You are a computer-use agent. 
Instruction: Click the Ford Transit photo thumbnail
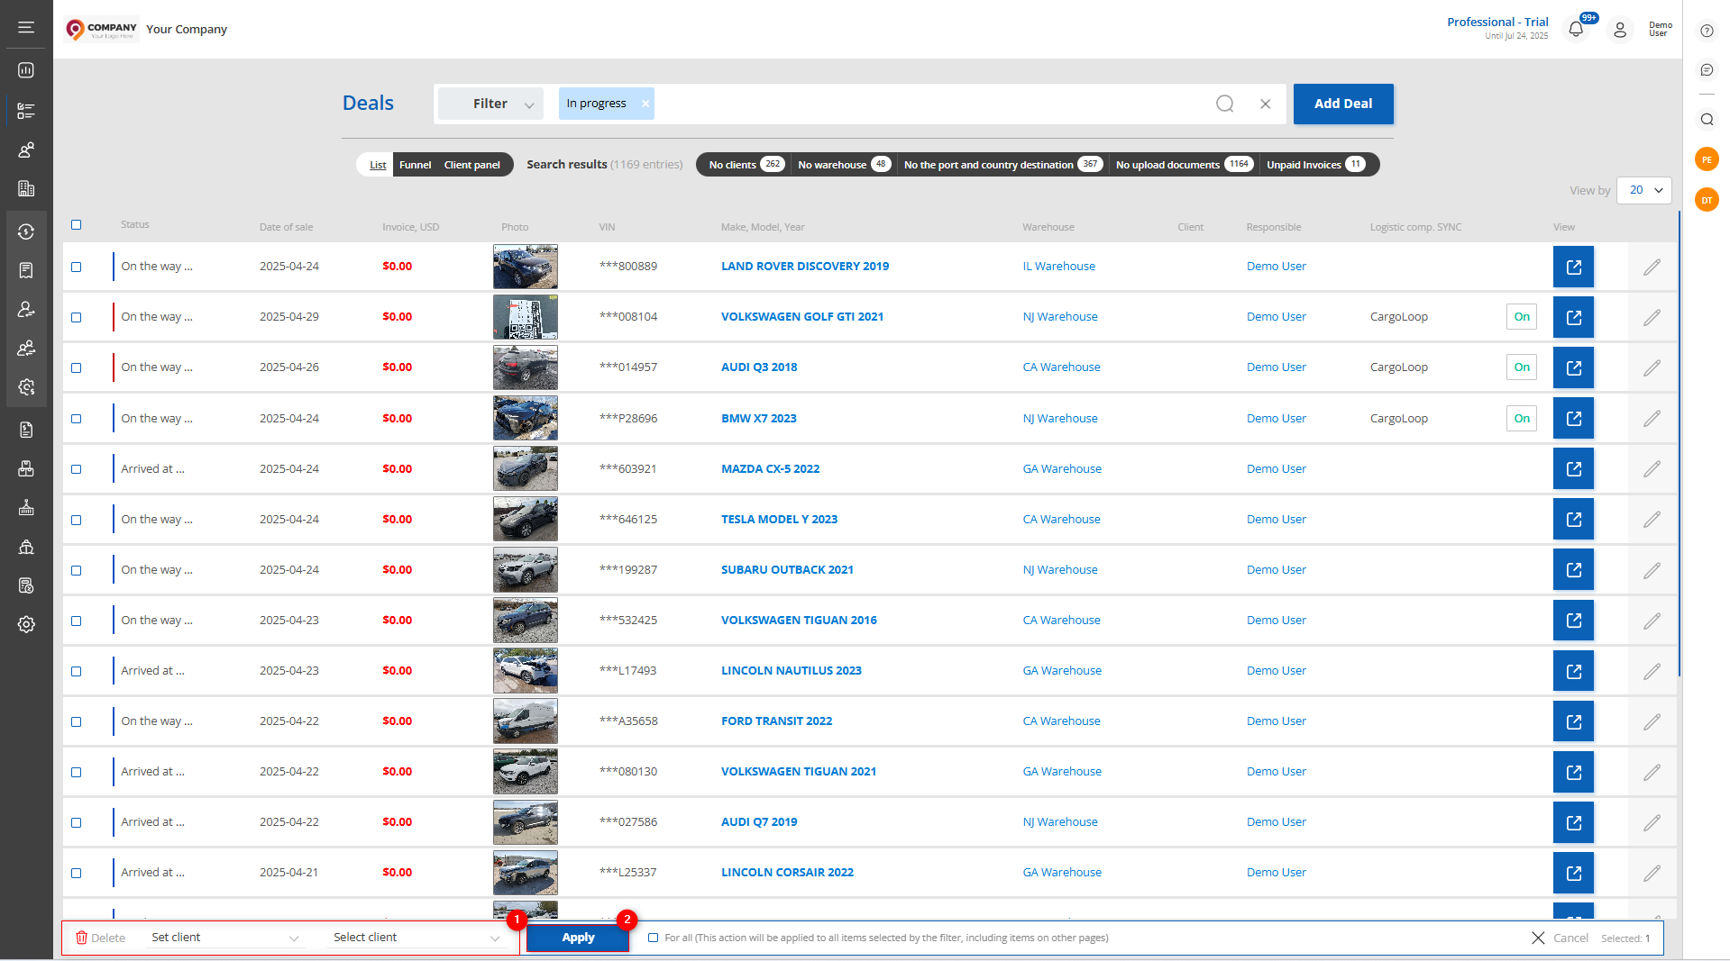(526, 721)
